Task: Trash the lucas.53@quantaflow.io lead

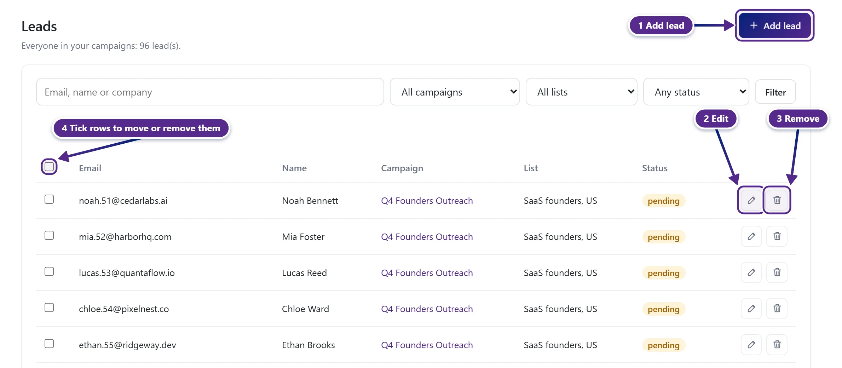Action: pos(777,272)
